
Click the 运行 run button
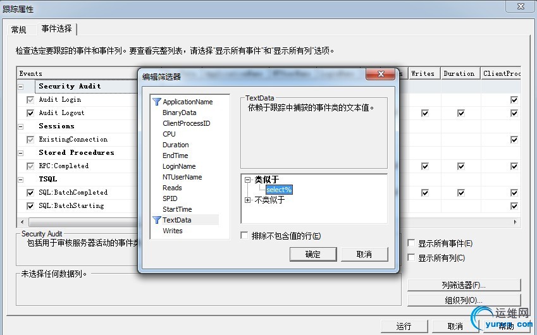(x=404, y=326)
